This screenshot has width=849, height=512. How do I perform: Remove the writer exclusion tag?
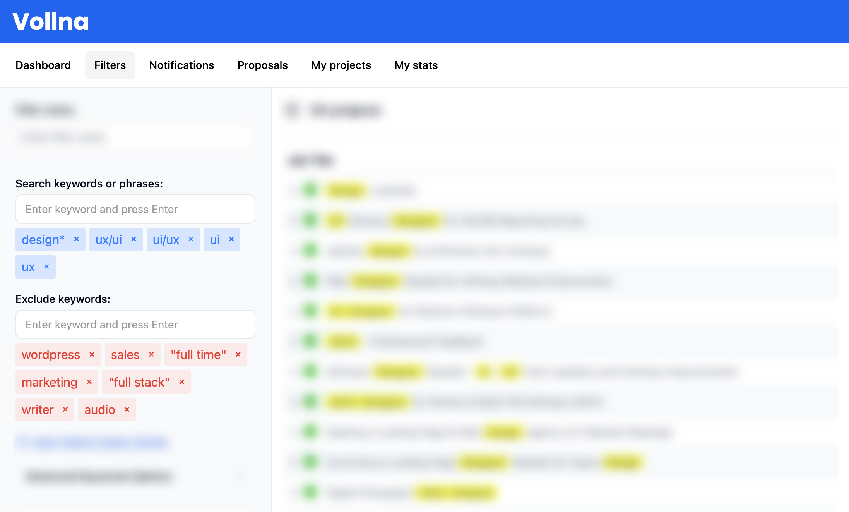(x=65, y=409)
